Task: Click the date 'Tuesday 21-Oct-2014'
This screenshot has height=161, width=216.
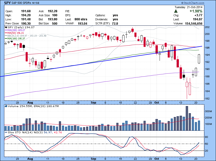Action: point(189,7)
